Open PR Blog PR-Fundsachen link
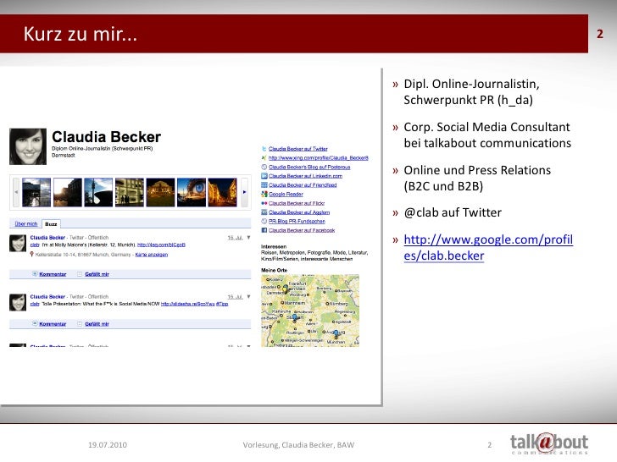The width and height of the screenshot is (617, 462). pyautogui.click(x=297, y=221)
